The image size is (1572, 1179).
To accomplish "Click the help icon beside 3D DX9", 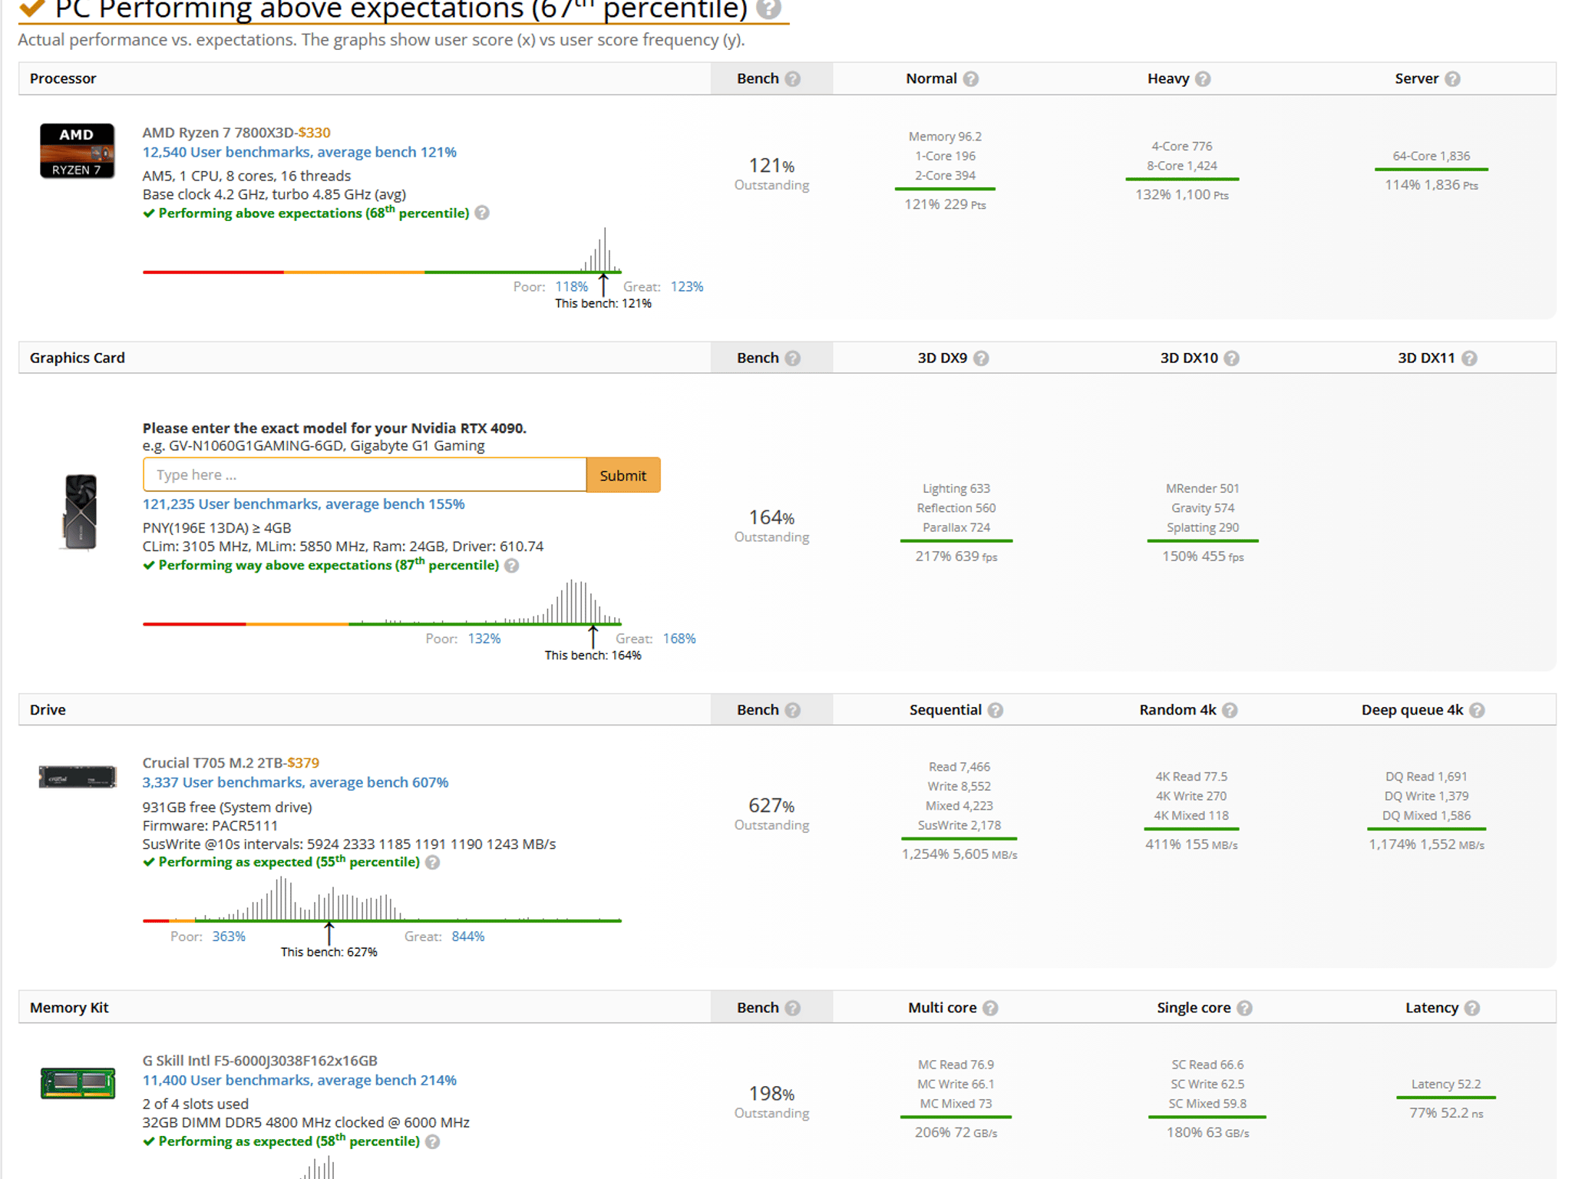I will (x=981, y=358).
